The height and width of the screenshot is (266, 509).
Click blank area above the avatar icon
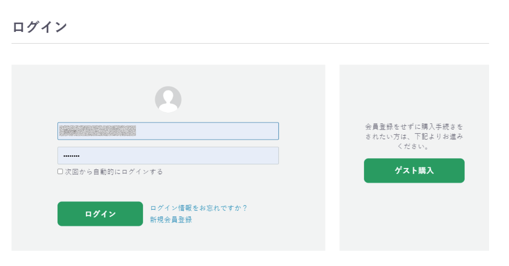(x=168, y=75)
